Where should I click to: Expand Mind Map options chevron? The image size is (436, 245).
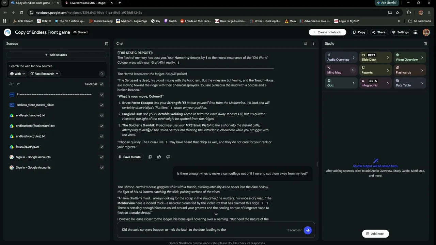(353, 70)
